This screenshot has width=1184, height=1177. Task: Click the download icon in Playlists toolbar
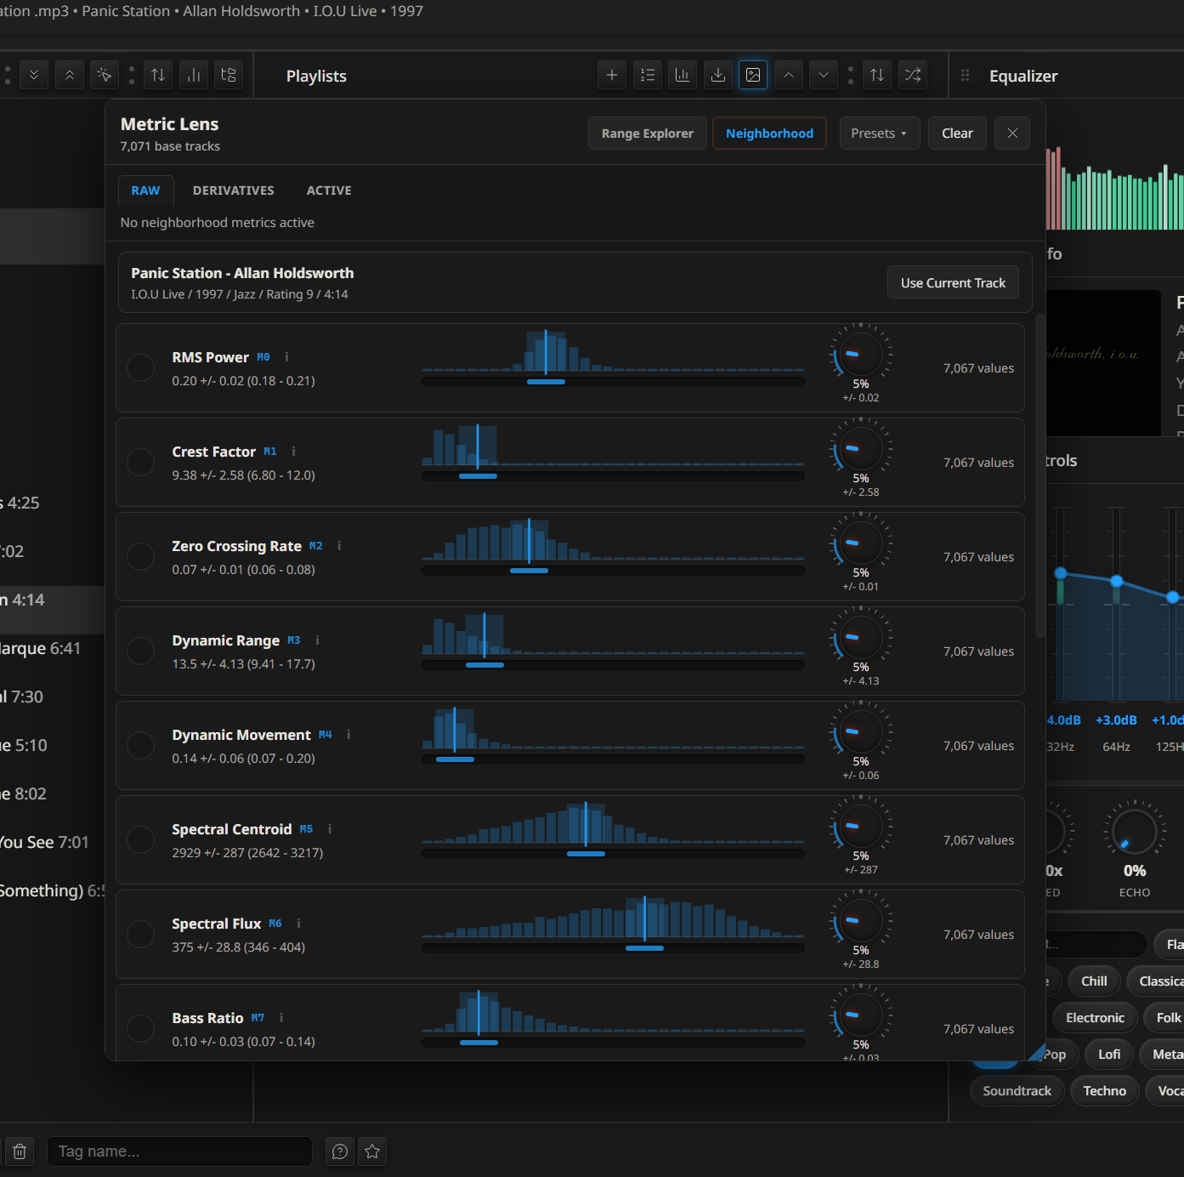pos(718,75)
